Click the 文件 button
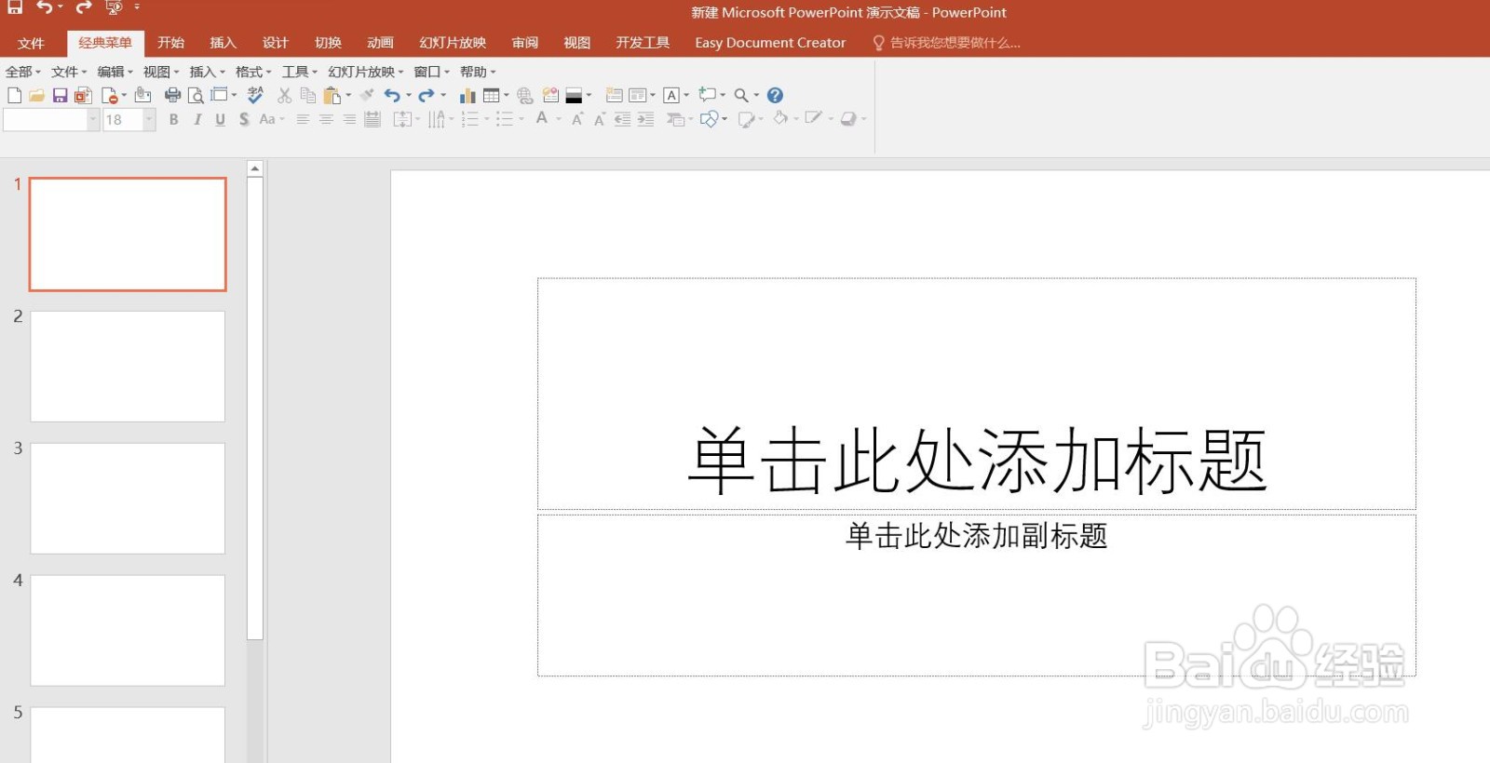This screenshot has width=1490, height=763. coord(31,43)
